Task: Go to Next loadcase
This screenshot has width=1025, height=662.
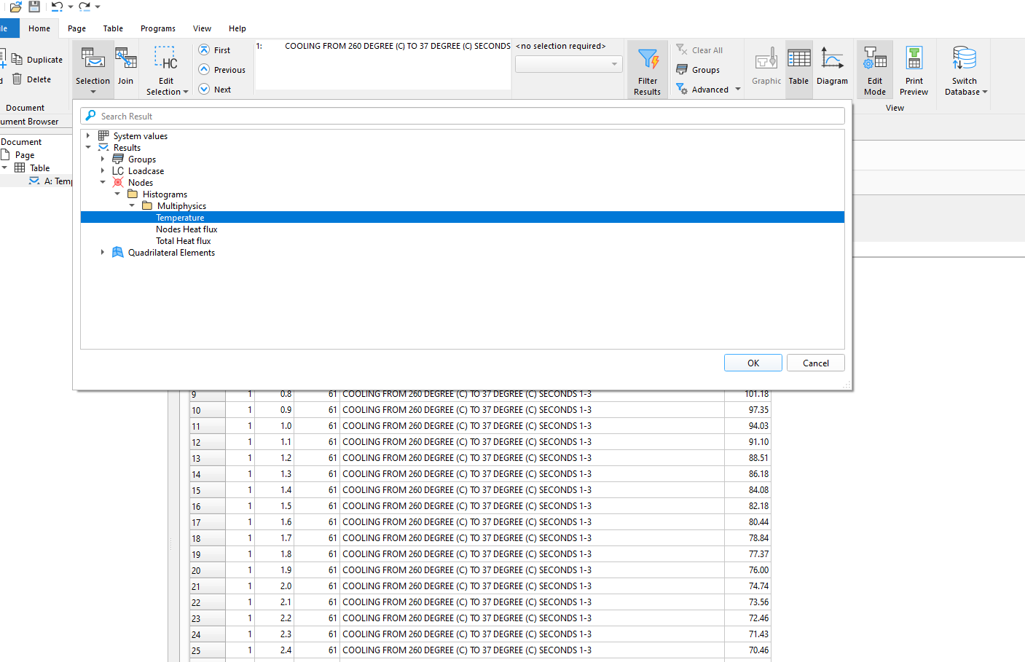Action: point(215,90)
